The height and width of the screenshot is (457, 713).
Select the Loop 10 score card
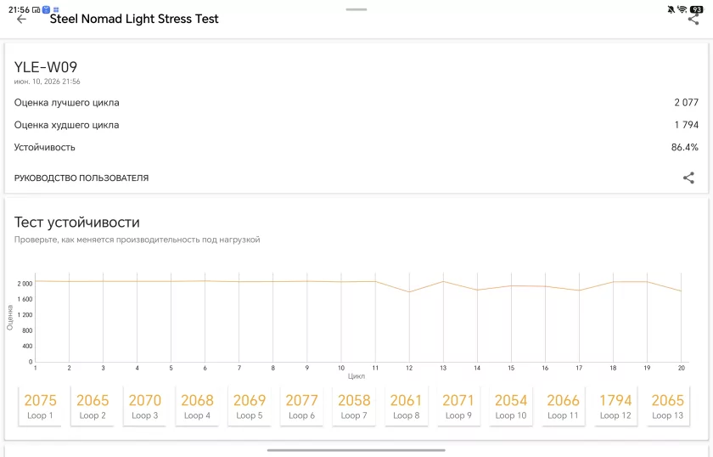click(x=511, y=406)
